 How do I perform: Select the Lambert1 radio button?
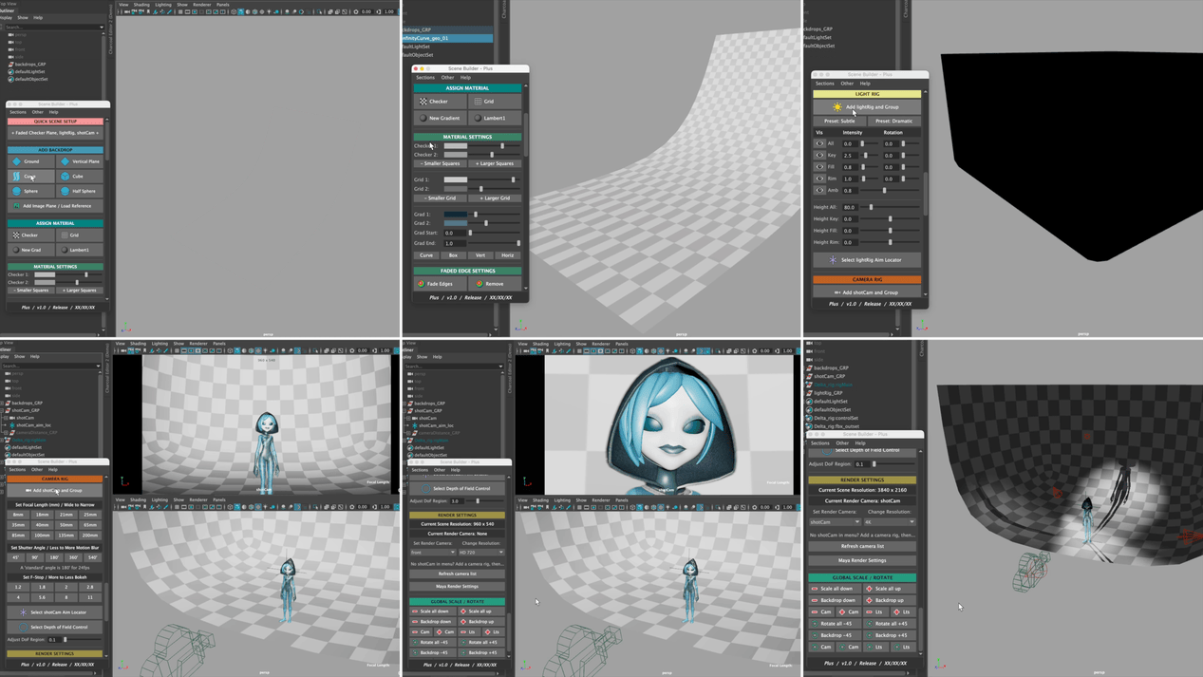click(479, 117)
